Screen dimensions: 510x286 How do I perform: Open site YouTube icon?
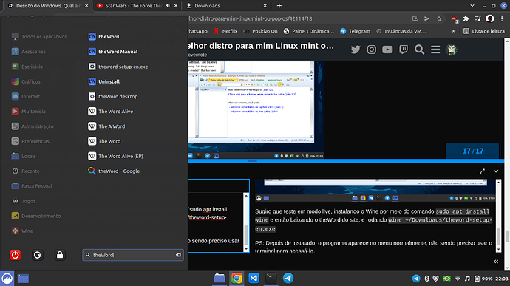387,50
